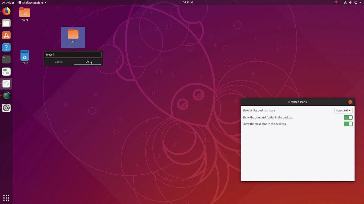Viewport: 364px width, 204px height.
Task: Select the Trash desktop icon
Action: pos(24,58)
